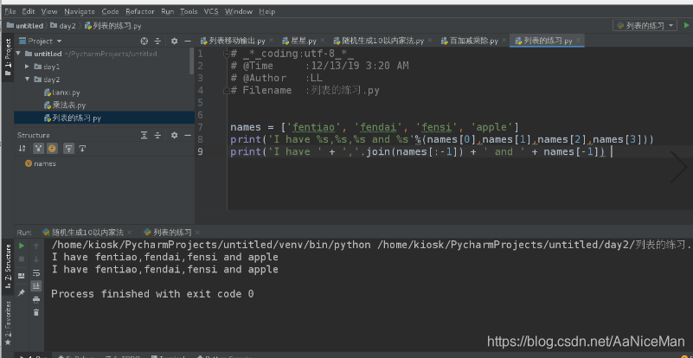Toggle Show Fields button in Structure
This screenshot has height=358, width=693.
pyautogui.click(x=52, y=149)
